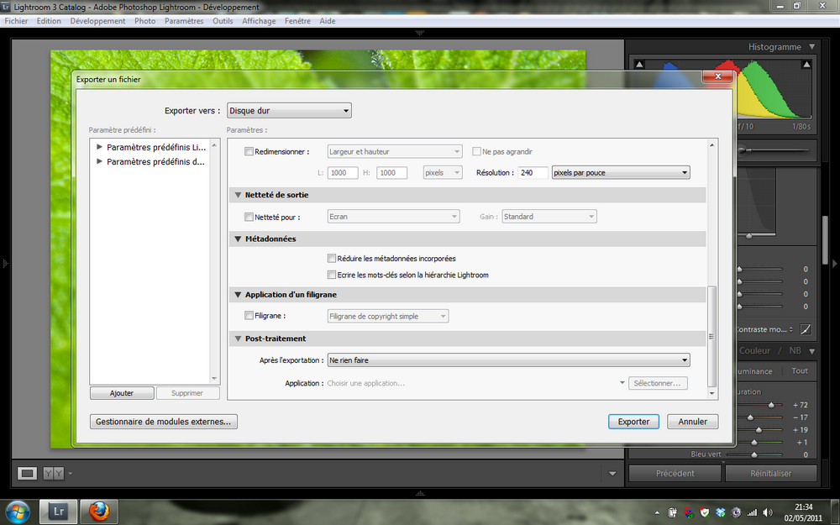The image size is (840, 525).
Task: Show the left panel with the edge arrow
Action: (5, 263)
